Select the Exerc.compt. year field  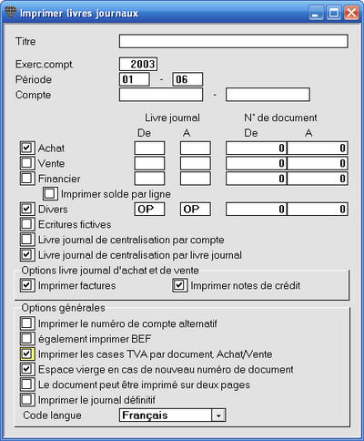pos(138,64)
